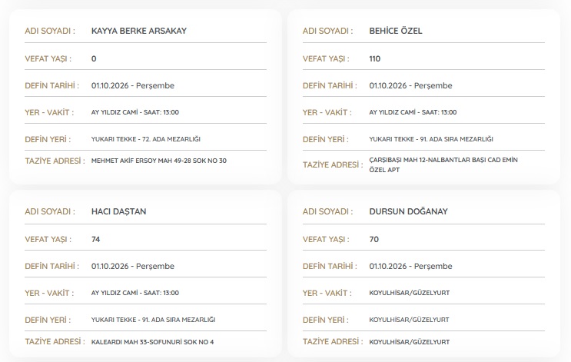Viewport: 571px width, 362px height.
Task: Click the name BEHİCE ÖZEL
Action: pyautogui.click(x=396, y=31)
